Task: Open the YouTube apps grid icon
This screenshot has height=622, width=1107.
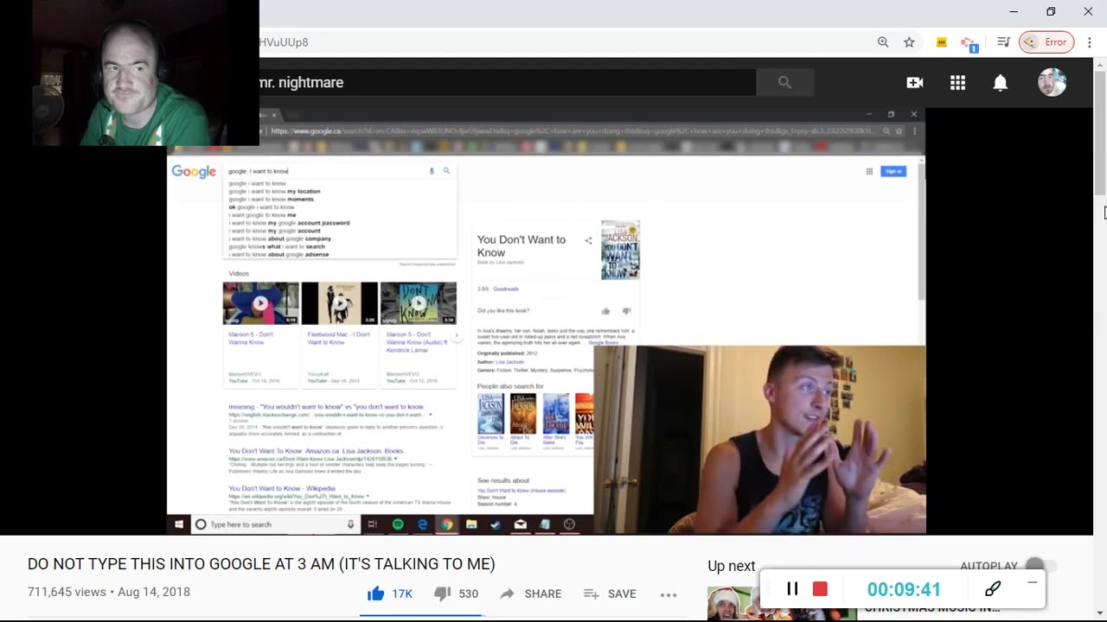Action: [x=957, y=82]
